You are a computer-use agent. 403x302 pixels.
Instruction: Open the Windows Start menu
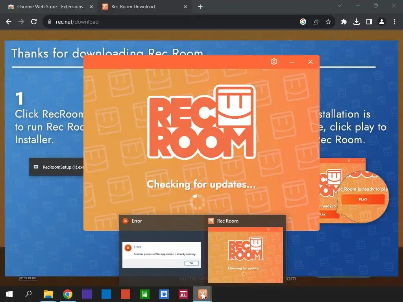point(9,294)
